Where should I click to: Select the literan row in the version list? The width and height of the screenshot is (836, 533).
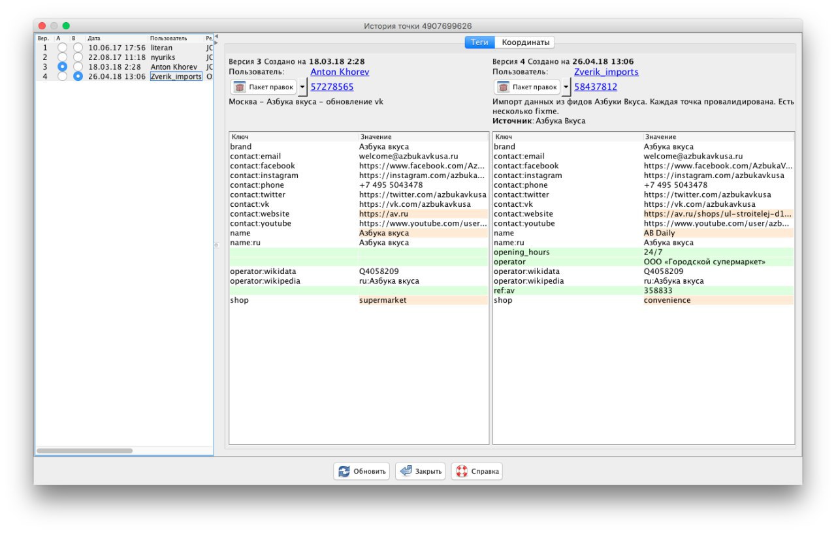click(124, 48)
